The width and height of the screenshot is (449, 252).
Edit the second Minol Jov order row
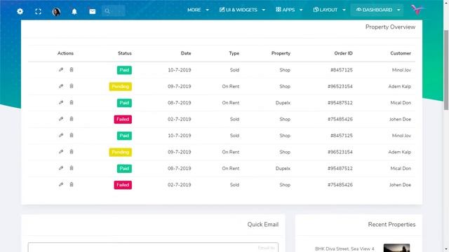click(x=61, y=135)
